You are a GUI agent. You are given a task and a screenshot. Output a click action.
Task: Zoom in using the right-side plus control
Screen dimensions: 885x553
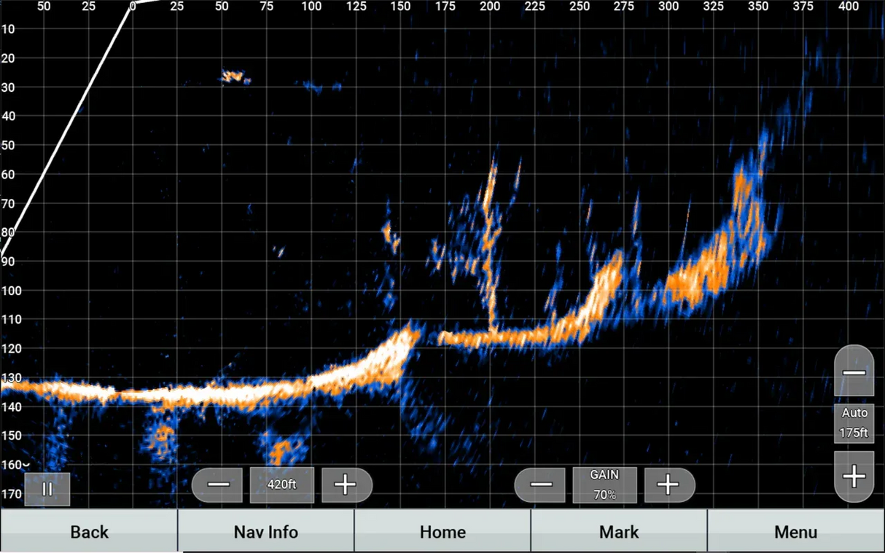854,476
